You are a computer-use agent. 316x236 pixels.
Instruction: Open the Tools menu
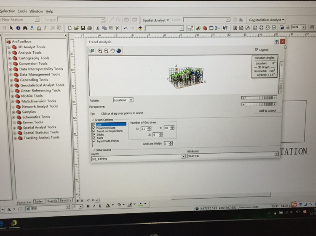tap(22, 11)
